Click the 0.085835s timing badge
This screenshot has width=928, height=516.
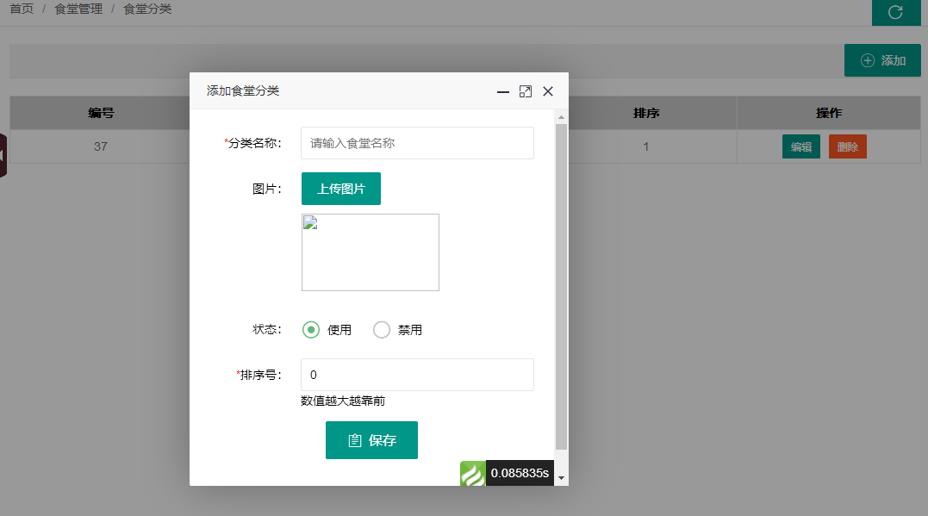pyautogui.click(x=520, y=473)
